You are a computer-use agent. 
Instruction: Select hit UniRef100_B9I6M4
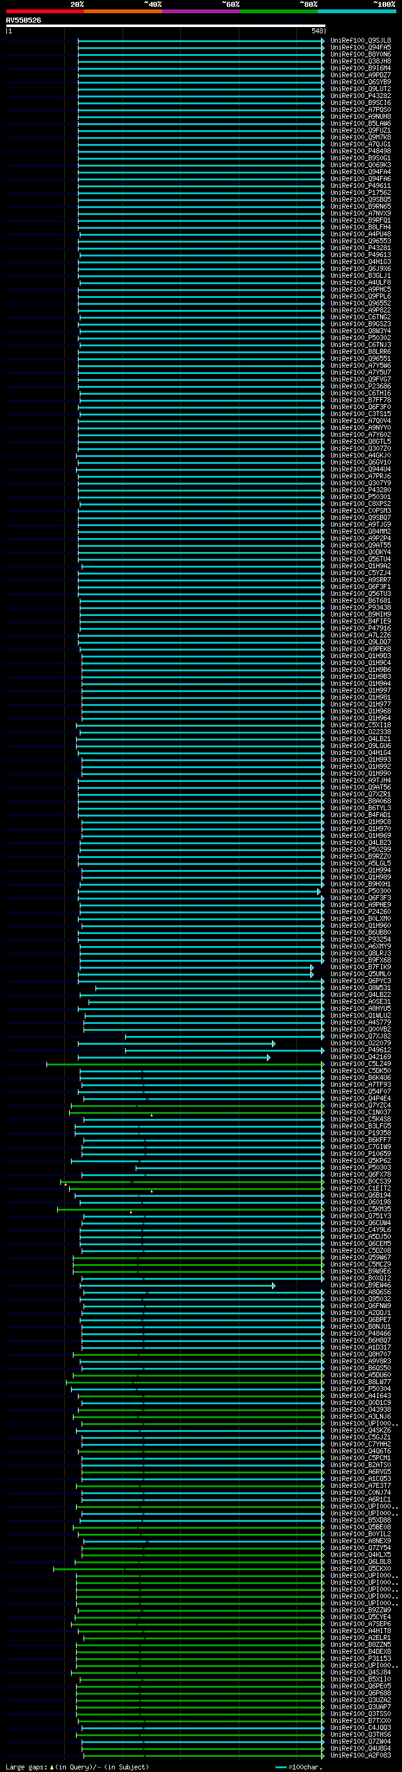tap(361, 68)
